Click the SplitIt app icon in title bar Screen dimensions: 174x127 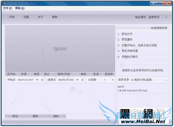tap(4, 4)
